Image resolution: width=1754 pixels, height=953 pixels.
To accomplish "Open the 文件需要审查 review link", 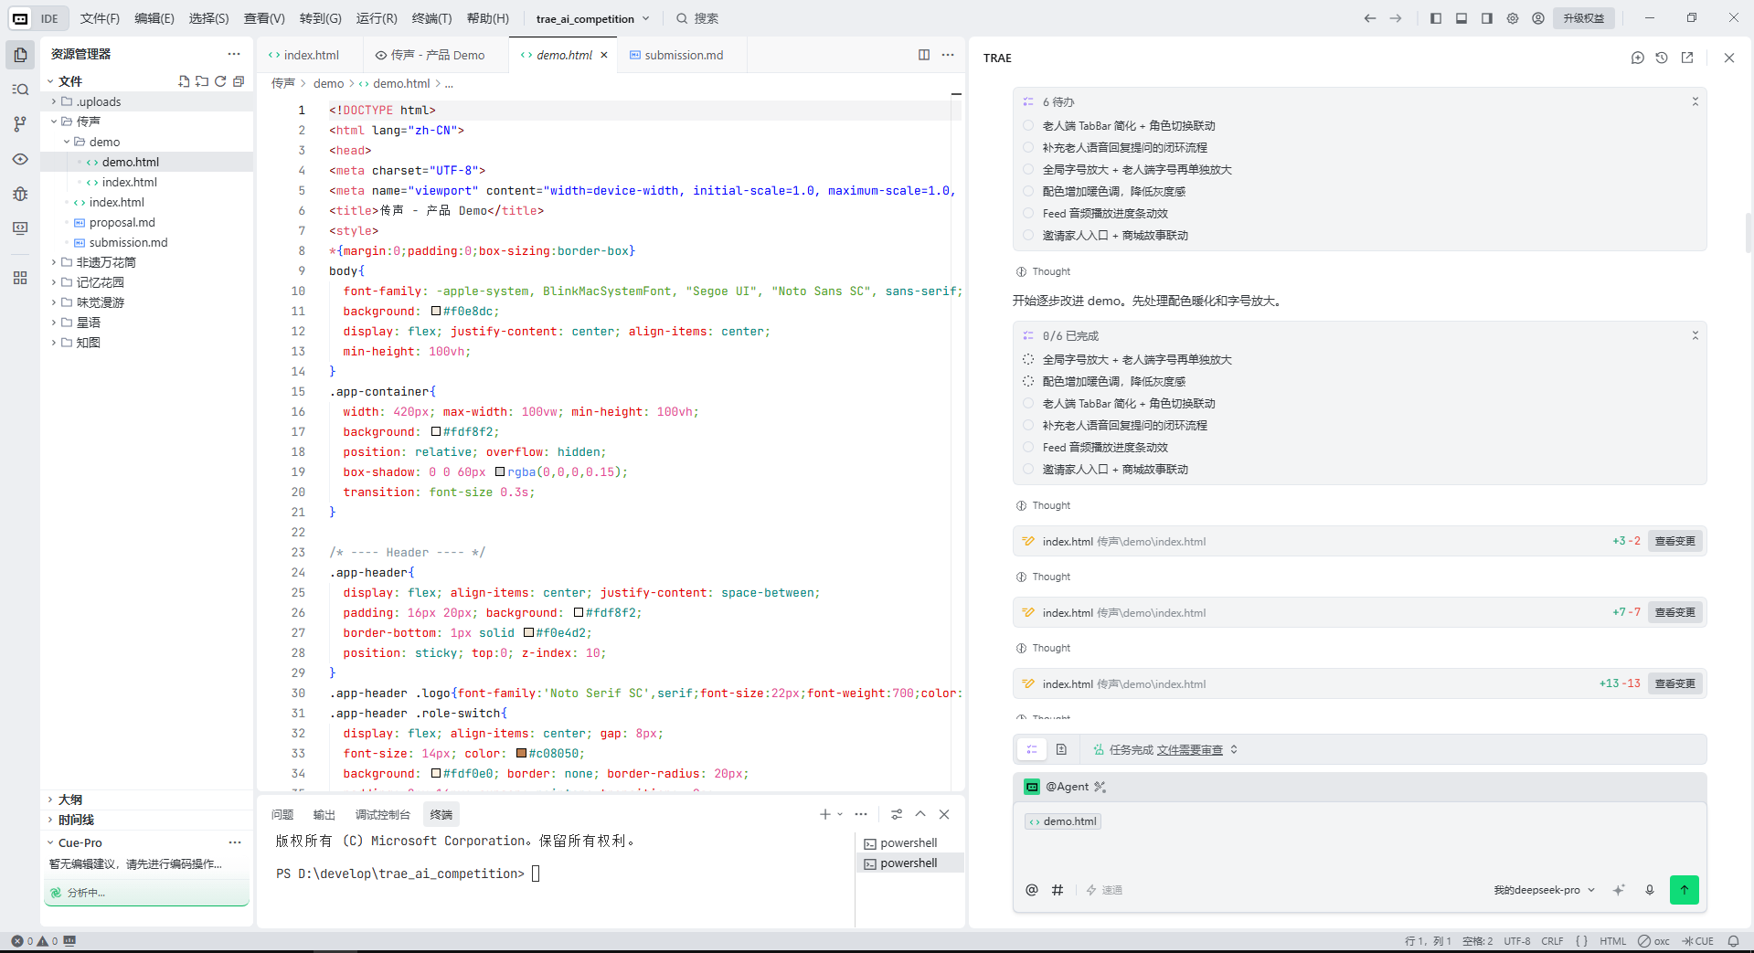I will tap(1190, 749).
